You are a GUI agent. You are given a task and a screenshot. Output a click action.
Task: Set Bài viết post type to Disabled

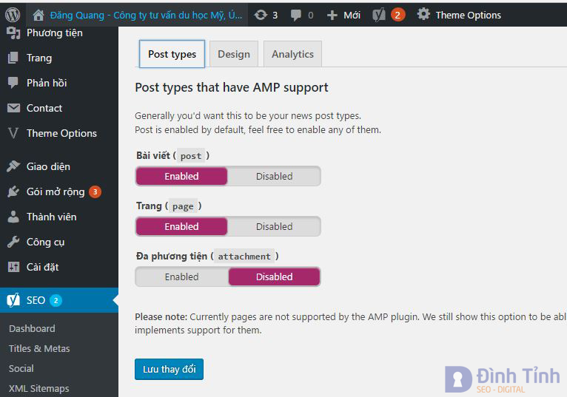(x=274, y=176)
